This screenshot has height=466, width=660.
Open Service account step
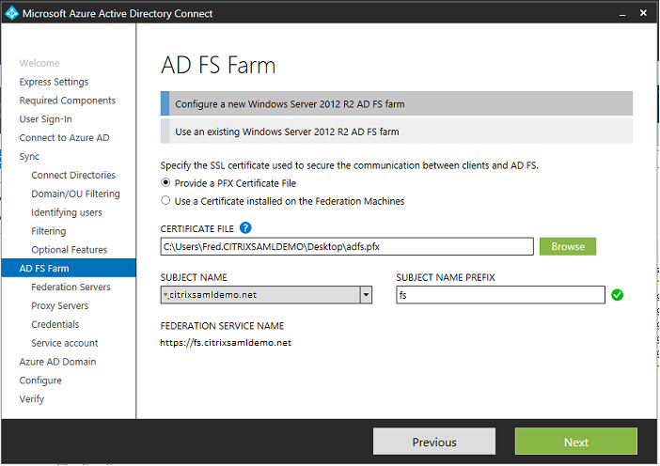(64, 343)
